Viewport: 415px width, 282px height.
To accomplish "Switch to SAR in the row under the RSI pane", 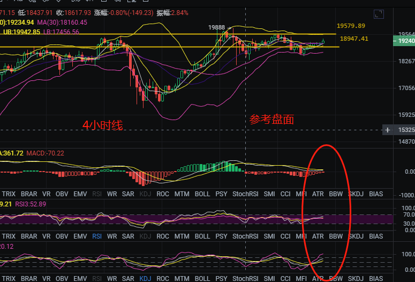I will (128, 236).
